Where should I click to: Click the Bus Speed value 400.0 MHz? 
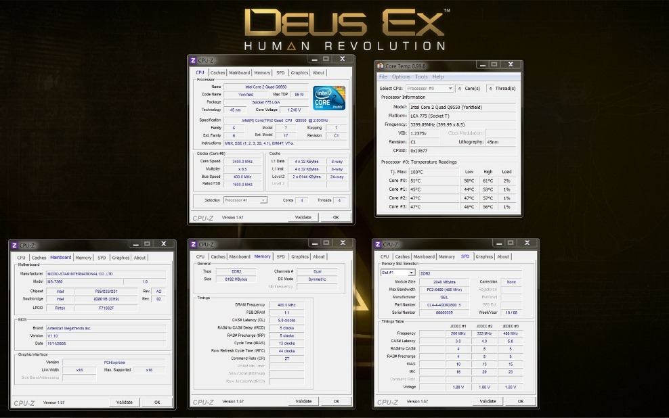pyautogui.click(x=242, y=177)
